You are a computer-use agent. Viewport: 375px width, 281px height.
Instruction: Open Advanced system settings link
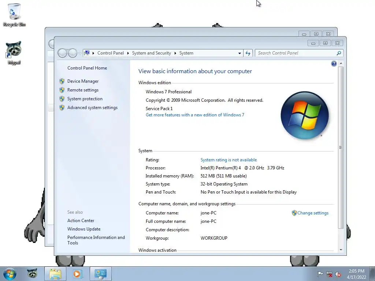92,108
